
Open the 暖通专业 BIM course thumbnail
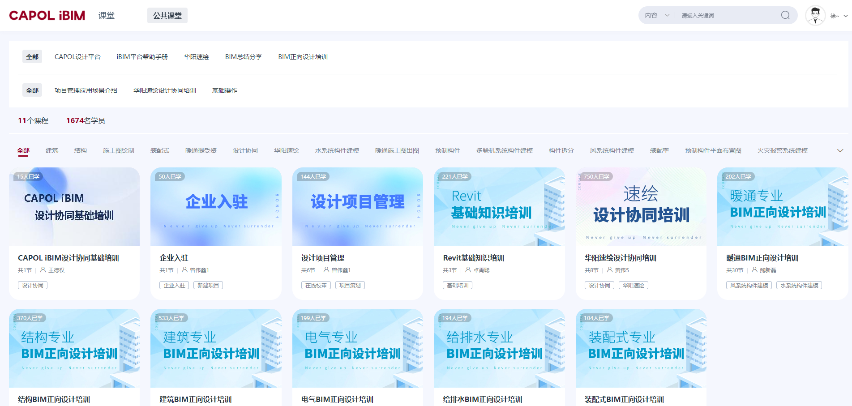click(x=783, y=207)
